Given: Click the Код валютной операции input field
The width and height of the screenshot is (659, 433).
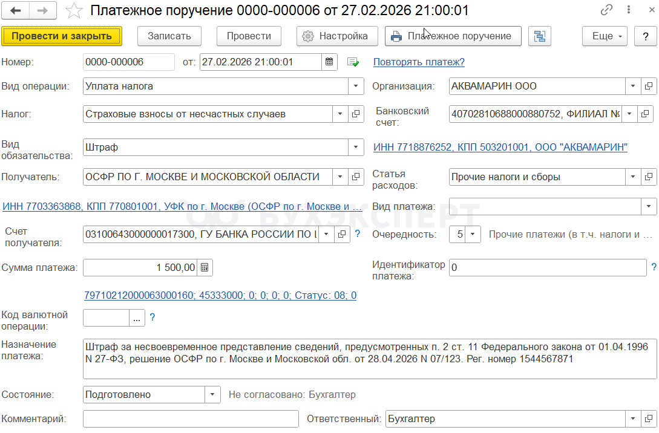Looking at the screenshot, I should coord(107,318).
